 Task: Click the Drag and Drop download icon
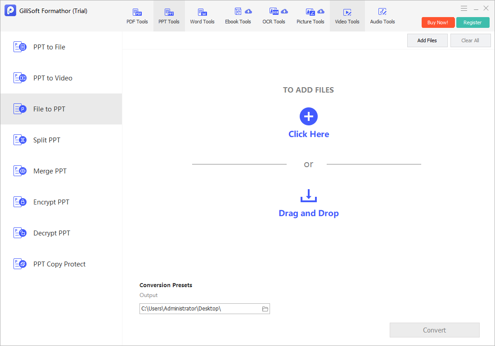point(308,195)
